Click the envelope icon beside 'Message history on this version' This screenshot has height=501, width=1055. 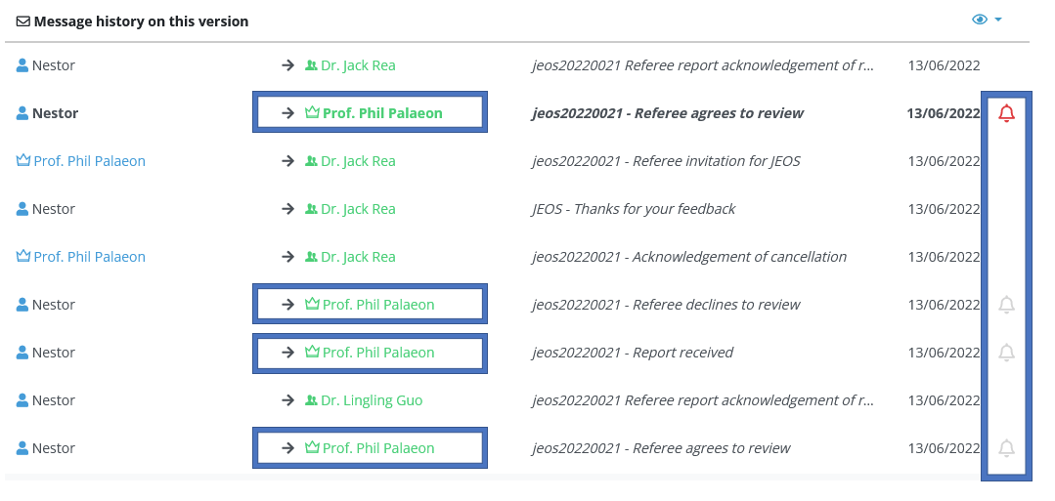point(23,21)
